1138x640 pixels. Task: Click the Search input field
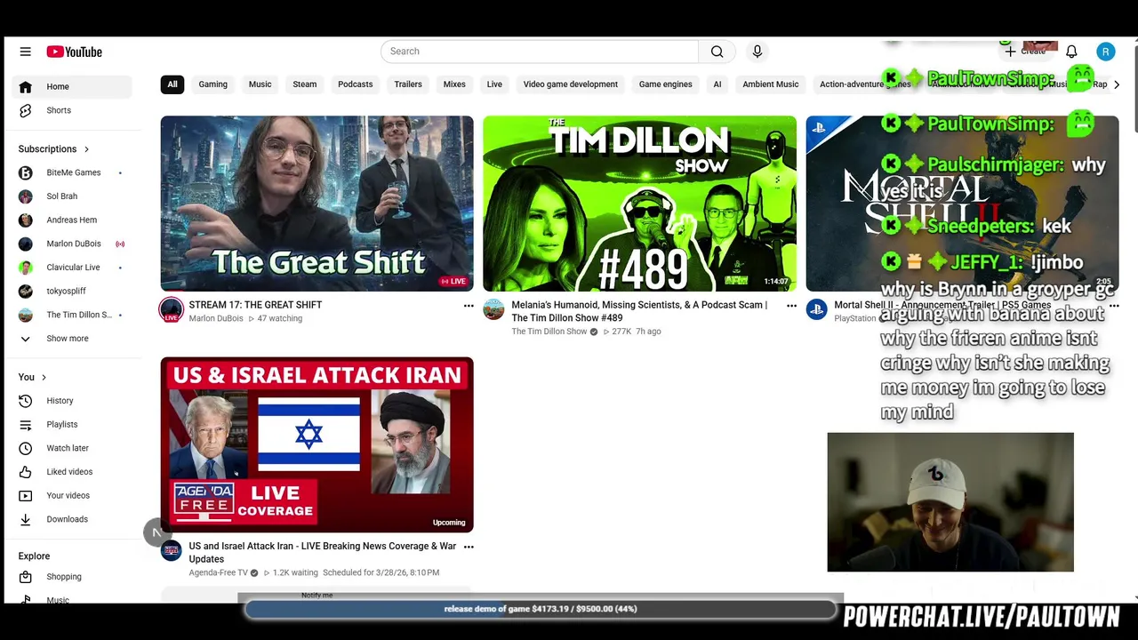coord(540,52)
